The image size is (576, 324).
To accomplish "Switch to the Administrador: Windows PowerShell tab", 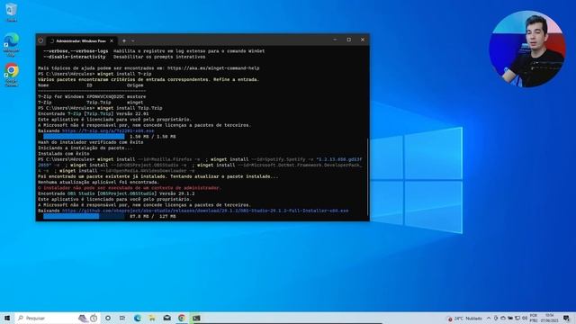I will [81, 40].
